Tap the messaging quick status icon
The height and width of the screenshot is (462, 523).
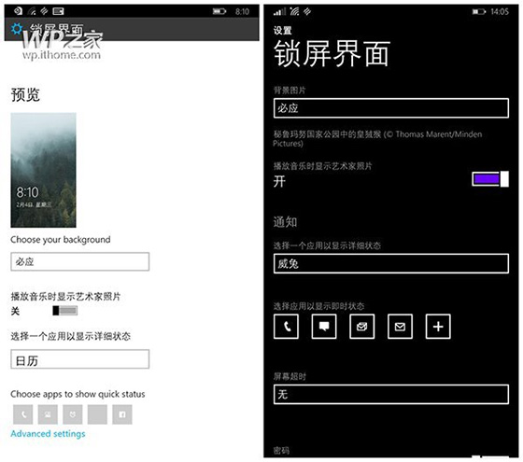point(324,327)
